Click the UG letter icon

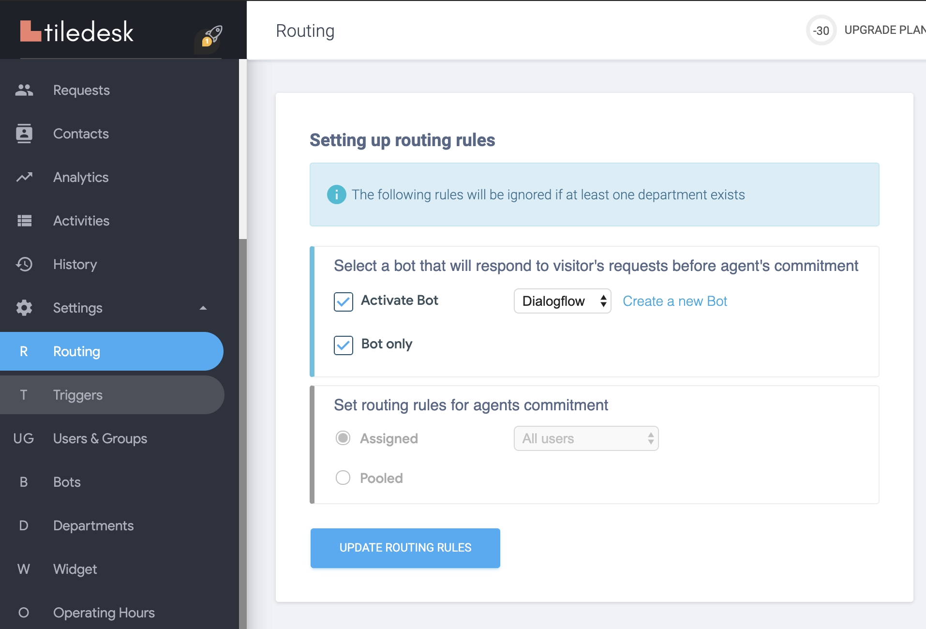coord(23,438)
